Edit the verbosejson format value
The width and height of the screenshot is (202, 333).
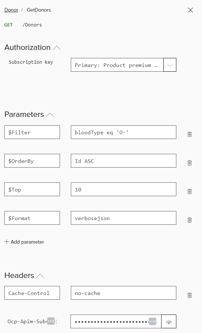coord(123,218)
